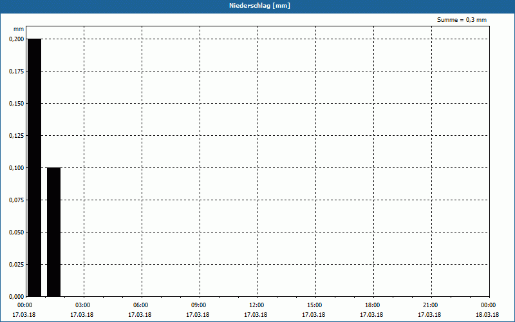Click the 0,200 y-axis value

(x=17, y=39)
